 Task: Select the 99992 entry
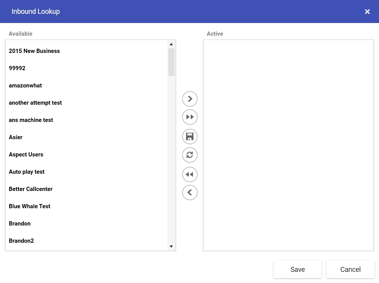[86, 68]
